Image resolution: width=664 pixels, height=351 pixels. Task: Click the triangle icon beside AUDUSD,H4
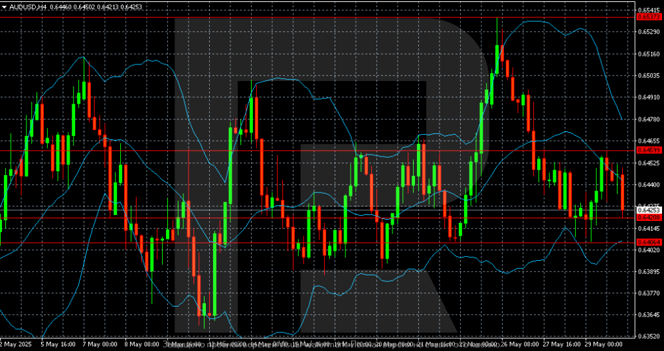click(4, 6)
